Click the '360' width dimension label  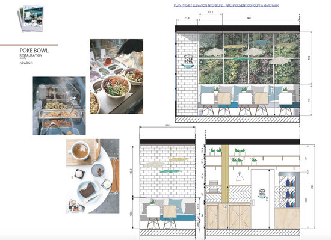point(249,18)
